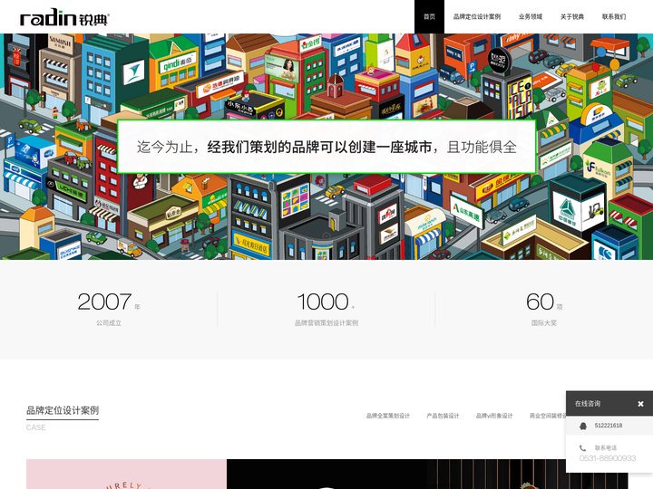This screenshot has width=653, height=489.
Task: Open the 联系我们 menu item
Action: click(614, 16)
